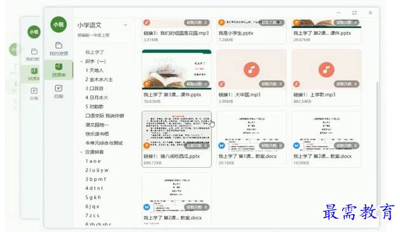Screen dimensions: 400x232
Task: Click the 小锐 avatar in the background window
Action: click(x=34, y=32)
